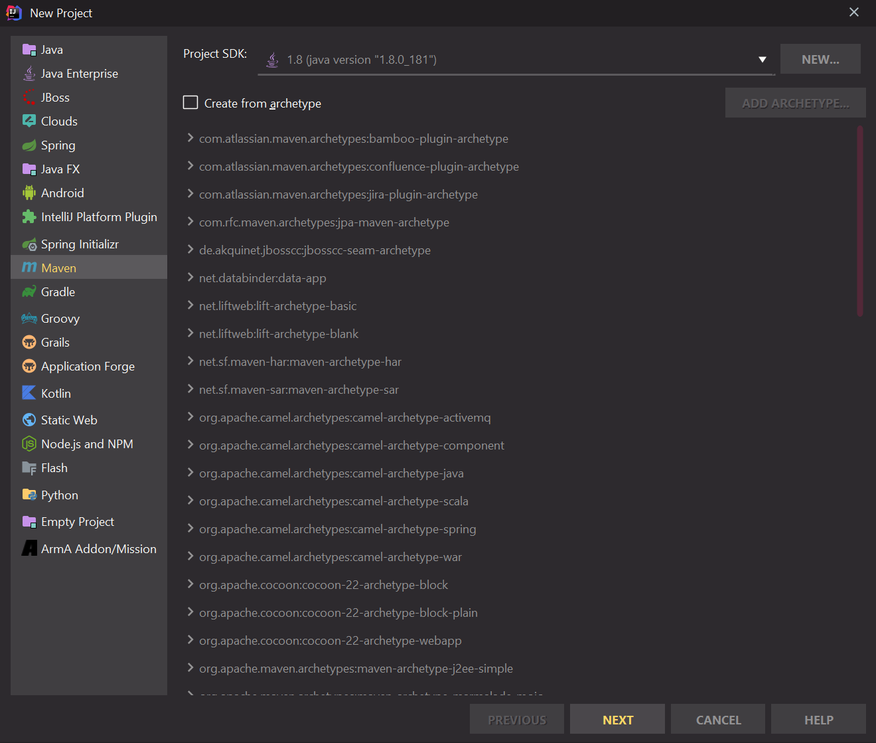Image resolution: width=876 pixels, height=743 pixels.
Task: Choose Empty Project label
Action: [x=78, y=522]
